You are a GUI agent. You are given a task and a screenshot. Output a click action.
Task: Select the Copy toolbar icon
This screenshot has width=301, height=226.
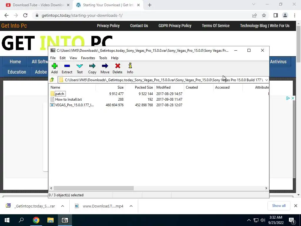coord(92,68)
